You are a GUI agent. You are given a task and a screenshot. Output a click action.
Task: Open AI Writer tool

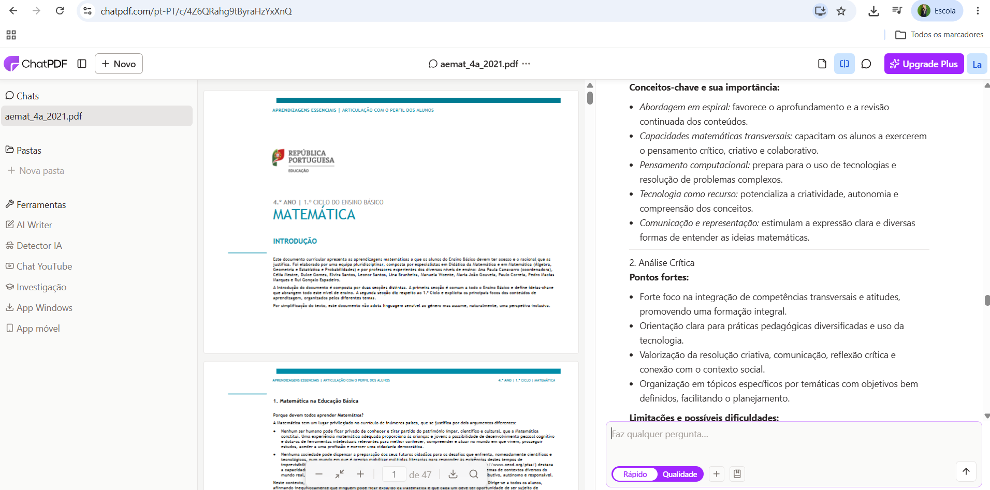point(29,225)
